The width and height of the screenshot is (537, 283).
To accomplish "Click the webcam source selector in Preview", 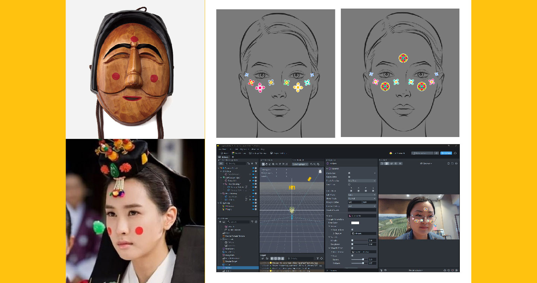I will click(x=425, y=163).
